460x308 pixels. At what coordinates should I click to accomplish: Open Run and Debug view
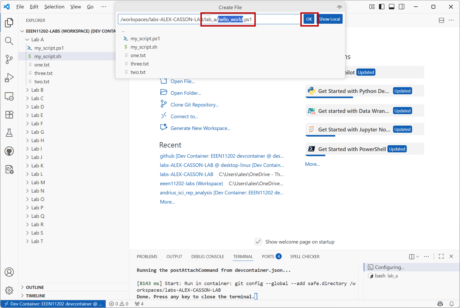click(x=9, y=78)
